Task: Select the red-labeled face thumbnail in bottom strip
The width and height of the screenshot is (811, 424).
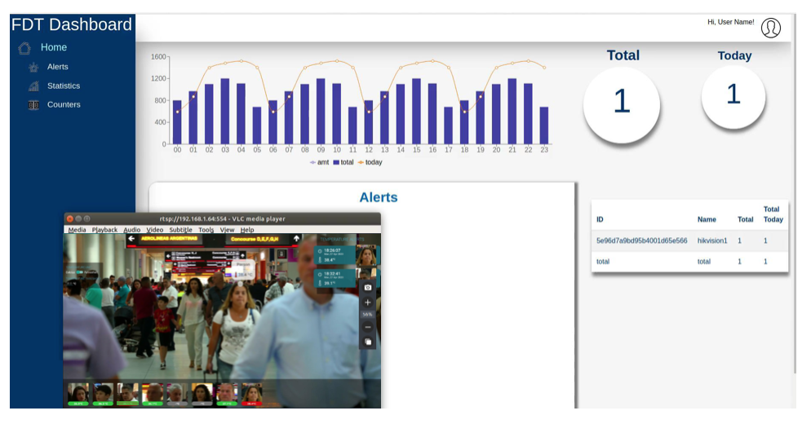Action: (252, 395)
